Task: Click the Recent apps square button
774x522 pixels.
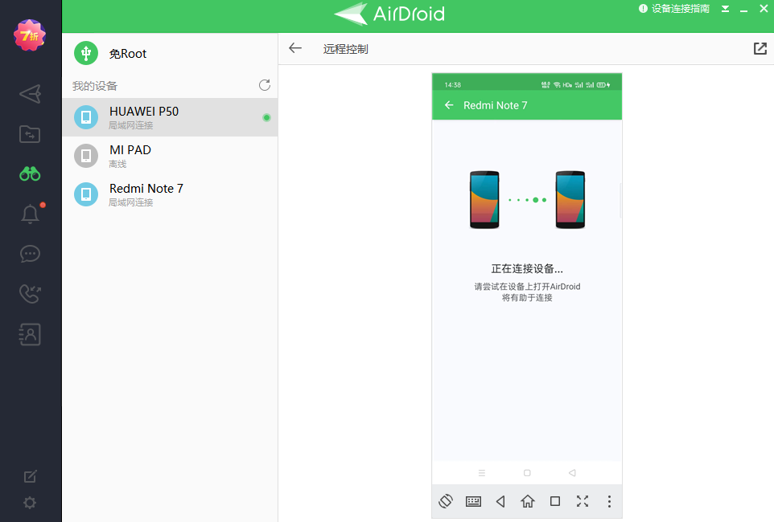Action: click(x=555, y=501)
